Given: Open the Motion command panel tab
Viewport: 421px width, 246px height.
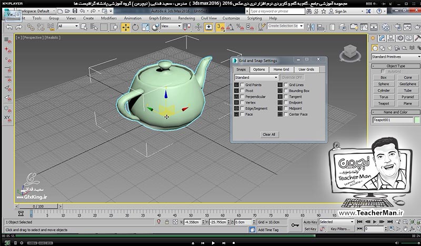Looking at the screenshot, I should pyautogui.click(x=400, y=38).
